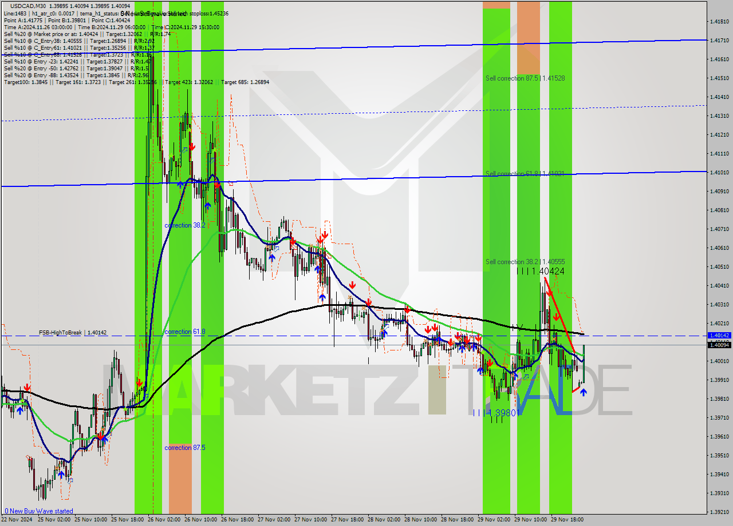Screen dimensions: 733x526
Task: Click the 1.41010 price axis label
Action: pyautogui.click(x=719, y=173)
